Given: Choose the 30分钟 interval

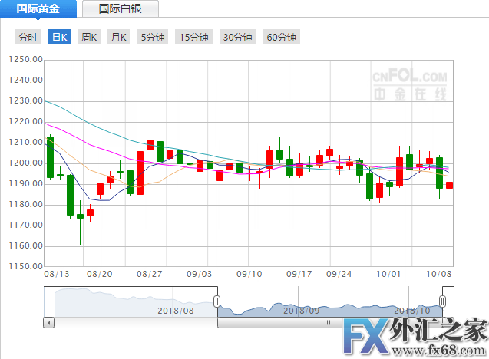Looking at the screenshot, I should click(237, 37).
